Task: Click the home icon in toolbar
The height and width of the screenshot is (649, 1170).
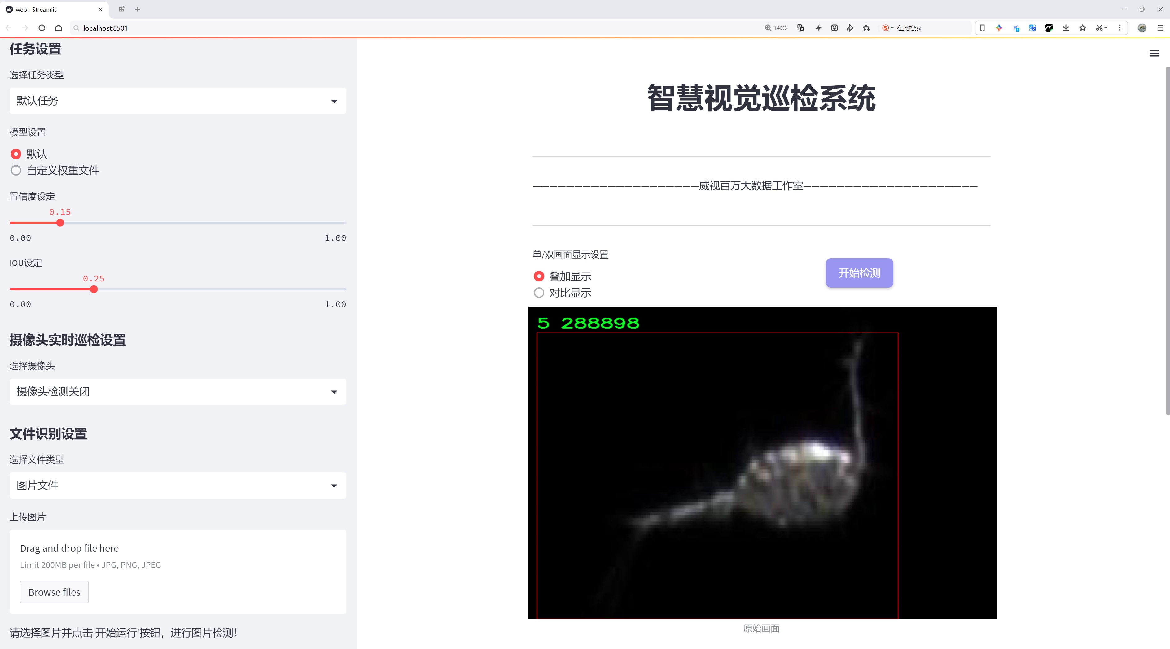Action: pos(59,28)
